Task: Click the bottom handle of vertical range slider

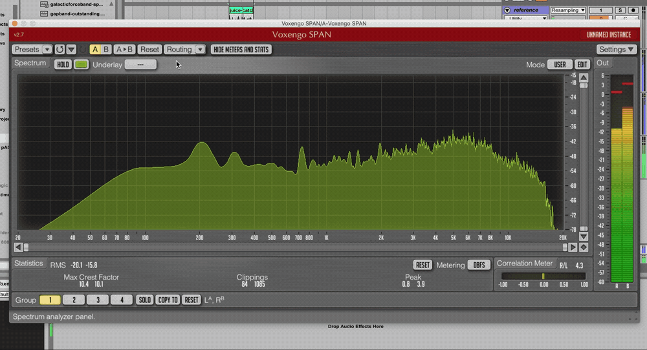Action: pyautogui.click(x=584, y=229)
